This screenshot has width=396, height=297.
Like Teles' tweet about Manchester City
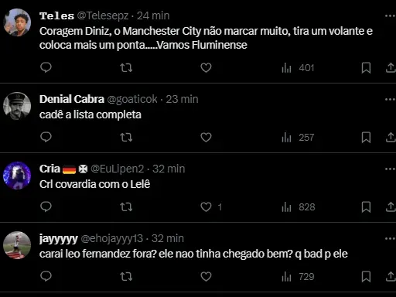(206, 68)
